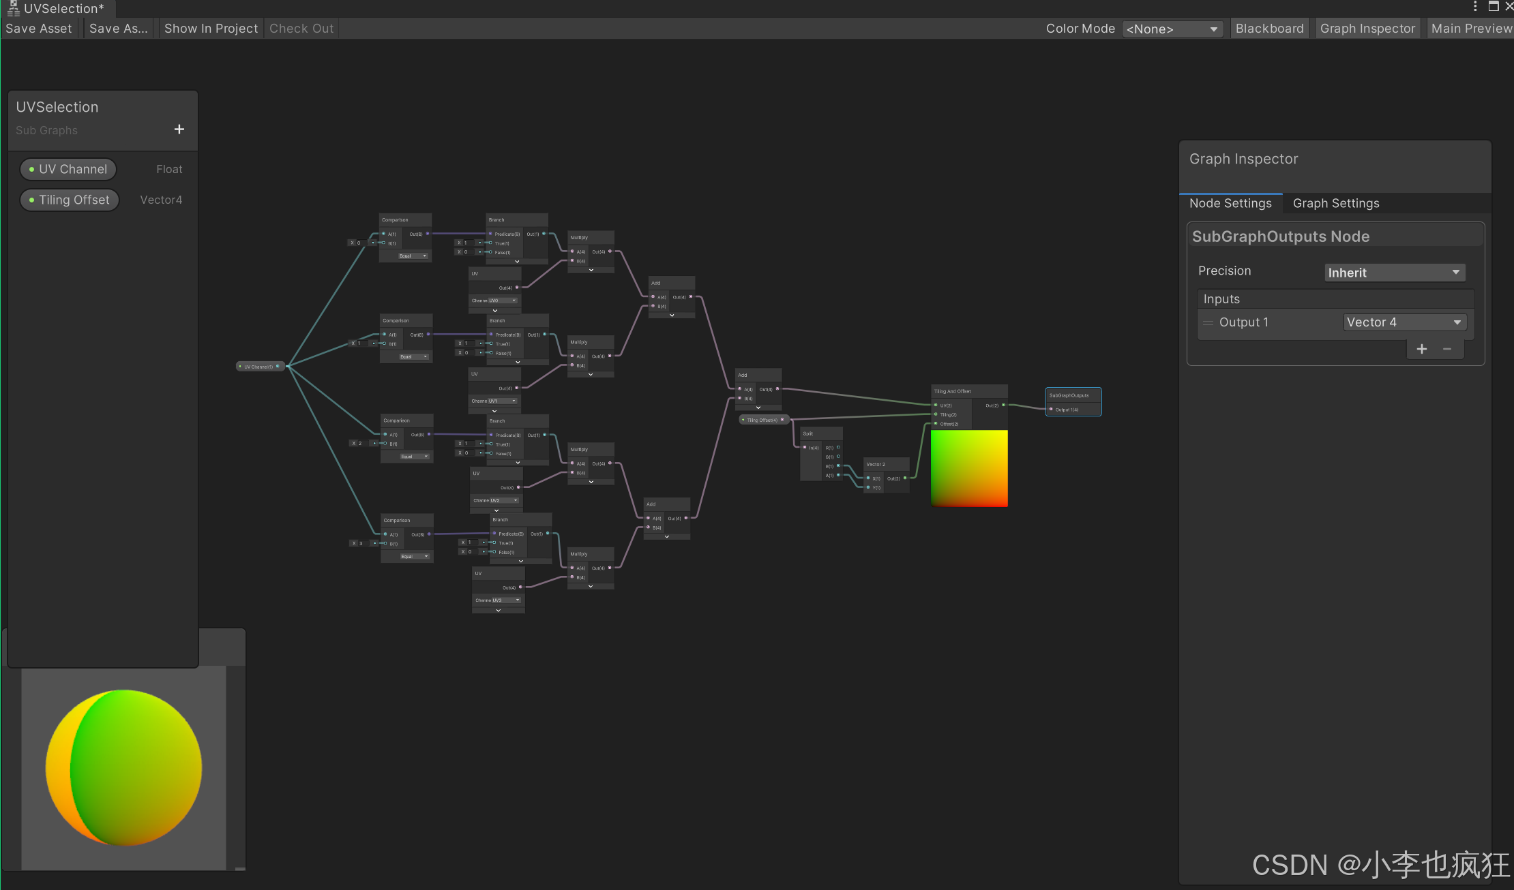
Task: Select the Node Settings tab
Action: click(x=1230, y=203)
